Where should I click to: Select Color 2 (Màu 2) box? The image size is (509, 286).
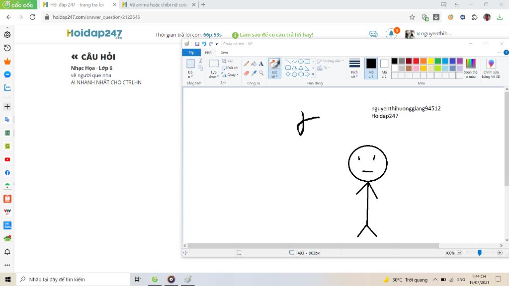384,68
